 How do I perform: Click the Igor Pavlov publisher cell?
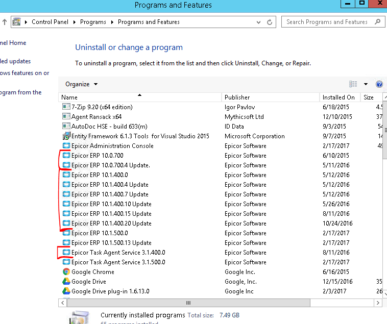[239, 107]
